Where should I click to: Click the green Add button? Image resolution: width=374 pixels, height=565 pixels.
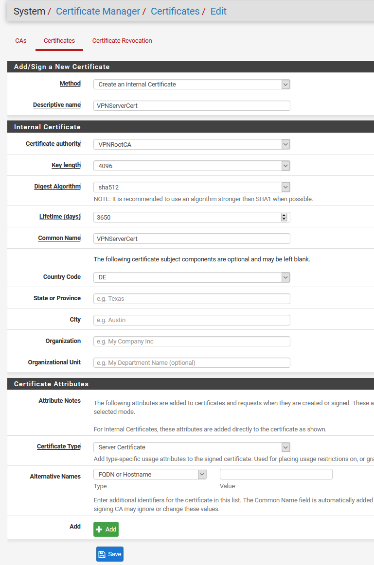[x=106, y=529]
